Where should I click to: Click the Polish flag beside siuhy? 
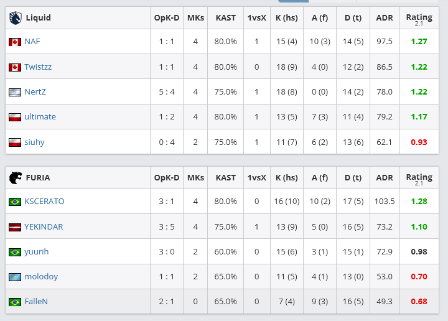pos(15,142)
